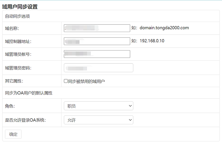Click the 域名称 row label
Viewport: 222px width, 143px height.
pos(12,28)
